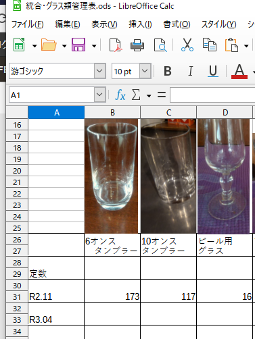The image size is (255, 339).
Task: Click the Sum sigma icon
Action: (x=136, y=95)
